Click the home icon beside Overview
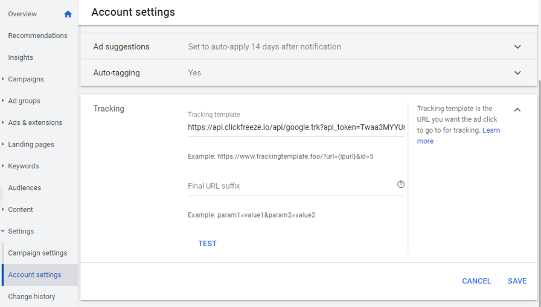The width and height of the screenshot is (541, 307). coord(68,14)
